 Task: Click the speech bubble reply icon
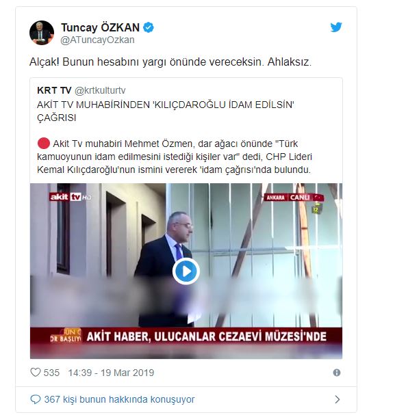(36, 399)
